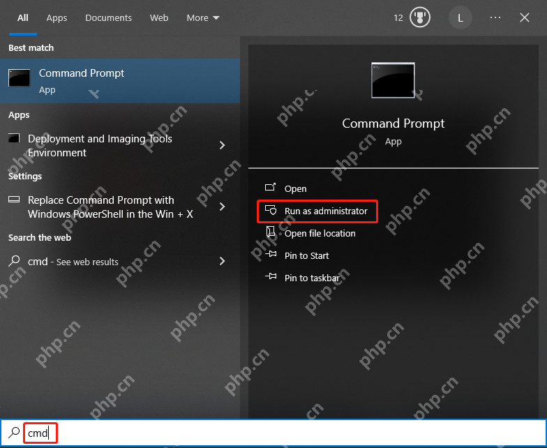This screenshot has width=547, height=448.
Task: Click the Pin to Start pin icon
Action: click(271, 254)
